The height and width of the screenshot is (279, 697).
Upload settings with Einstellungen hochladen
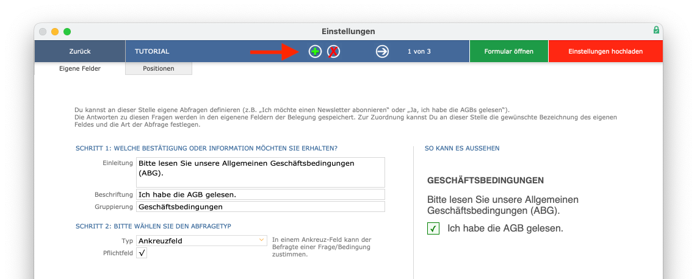tap(605, 52)
